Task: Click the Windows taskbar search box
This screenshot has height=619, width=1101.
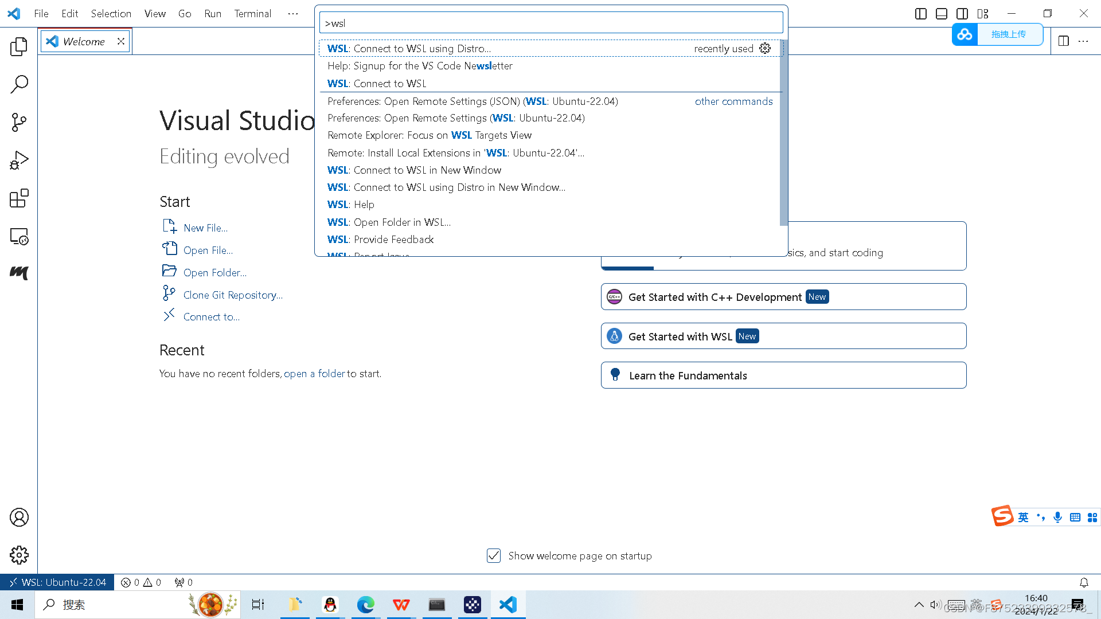Action: tap(138, 605)
